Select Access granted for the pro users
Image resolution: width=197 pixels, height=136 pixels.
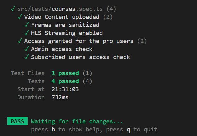click(x=79, y=41)
